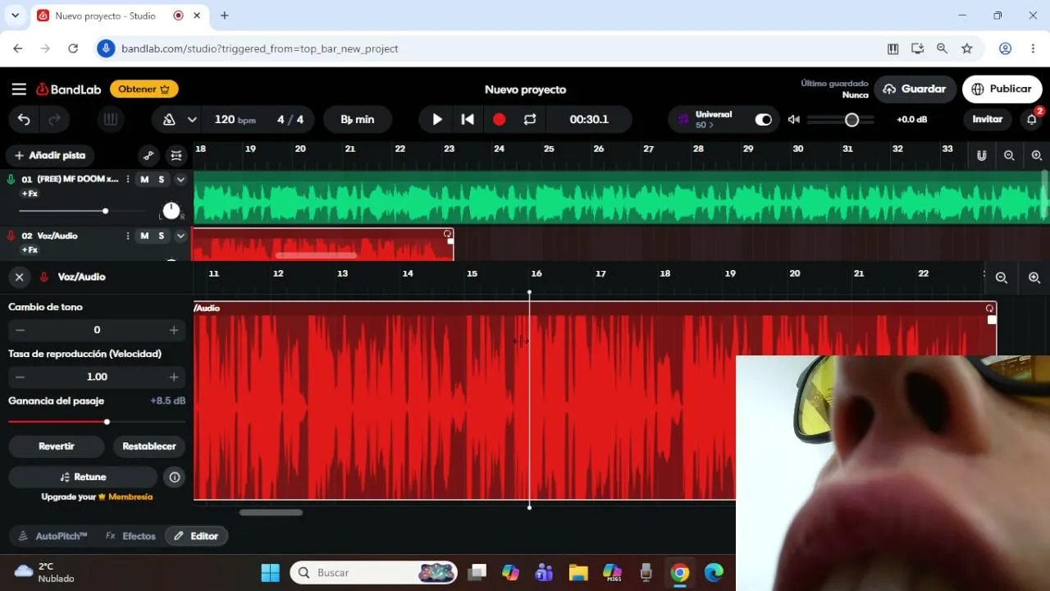Toggle the magnet snap-to-grid icon

click(981, 155)
